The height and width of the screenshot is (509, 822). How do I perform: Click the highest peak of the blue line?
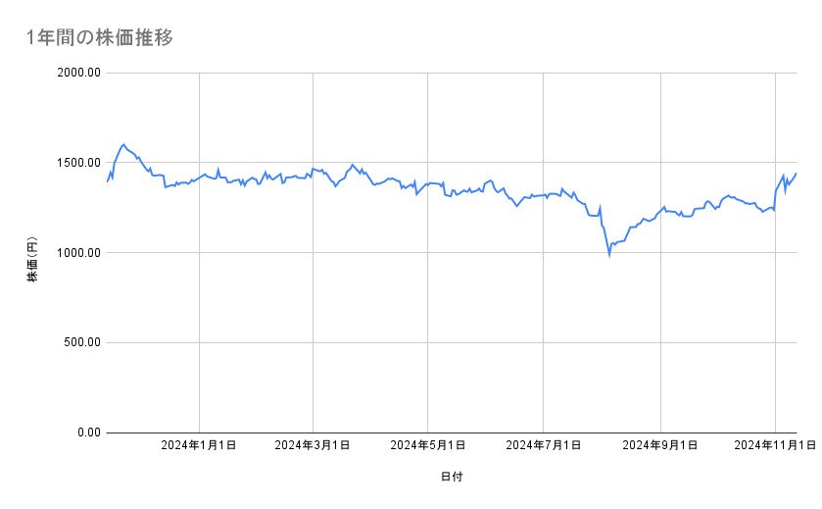pos(123,144)
